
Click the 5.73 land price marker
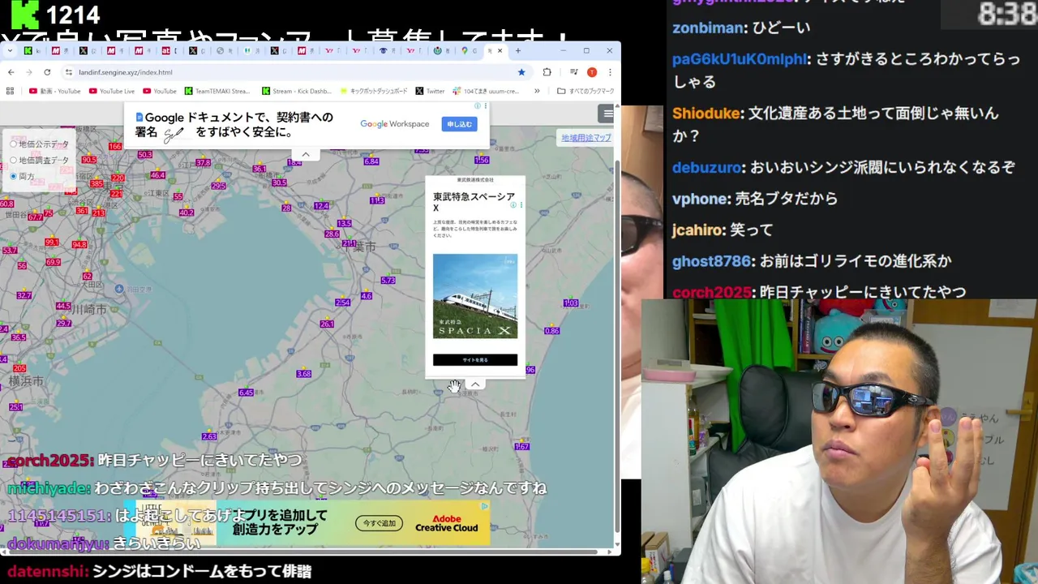coord(388,281)
